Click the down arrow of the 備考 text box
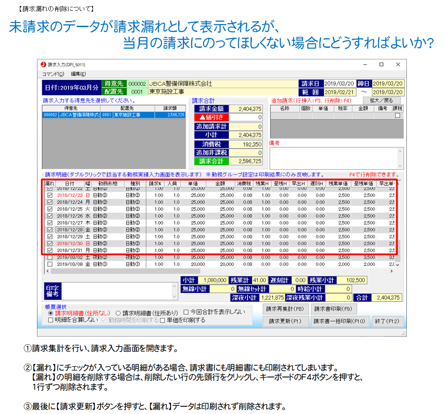 point(400,166)
